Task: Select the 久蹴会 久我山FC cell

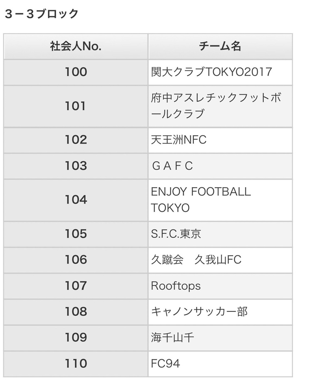Action: tap(220, 260)
